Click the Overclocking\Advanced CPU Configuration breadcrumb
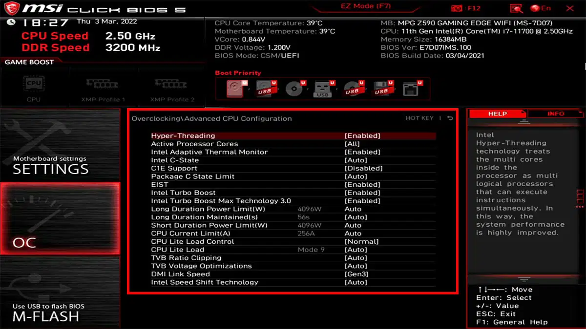586x329 pixels. (211, 118)
